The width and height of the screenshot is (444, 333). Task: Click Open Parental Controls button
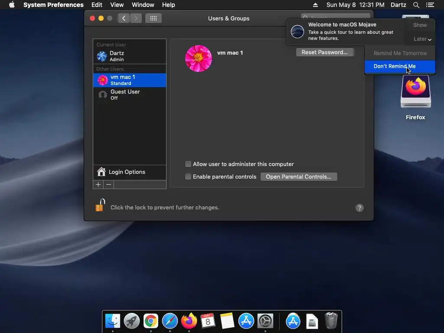298,177
